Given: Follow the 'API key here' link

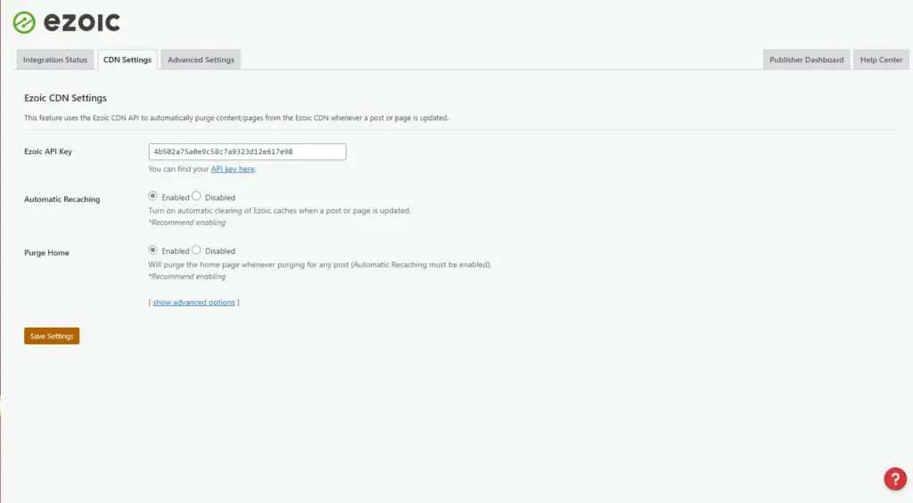Looking at the screenshot, I should tap(233, 169).
